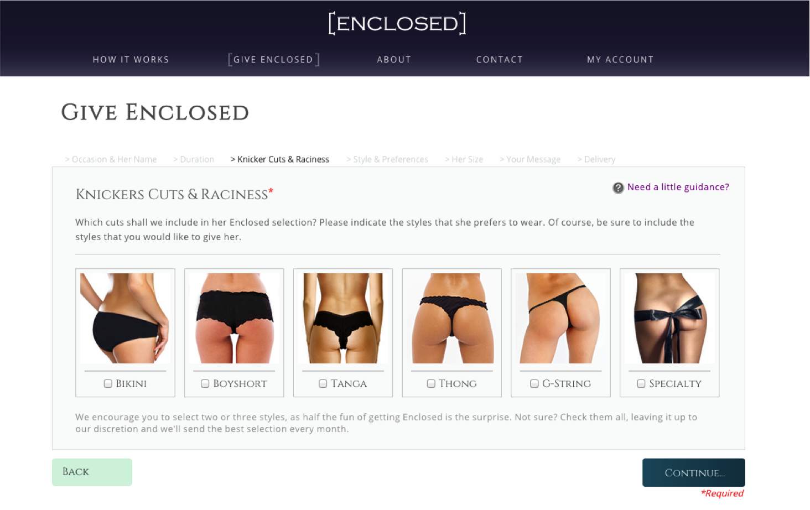Click the green Back button

(x=92, y=472)
